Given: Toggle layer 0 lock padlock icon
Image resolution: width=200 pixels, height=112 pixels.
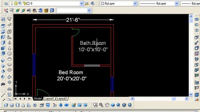Looking at the screenshot, I should pos(24,3).
